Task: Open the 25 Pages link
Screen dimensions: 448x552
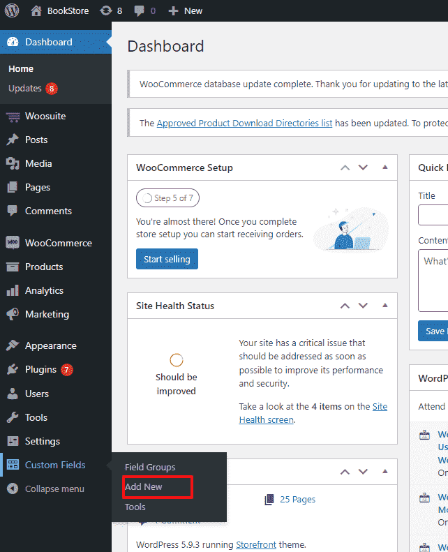Action: [297, 499]
